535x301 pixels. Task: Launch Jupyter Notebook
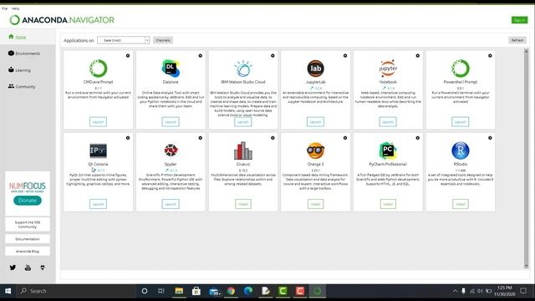(x=388, y=122)
